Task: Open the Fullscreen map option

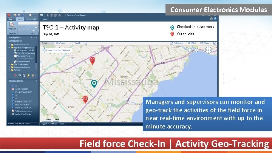Action: (x=177, y=43)
